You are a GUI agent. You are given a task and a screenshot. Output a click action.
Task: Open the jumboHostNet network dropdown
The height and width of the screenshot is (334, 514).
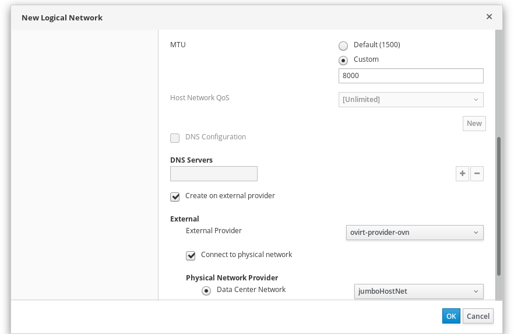(418, 291)
